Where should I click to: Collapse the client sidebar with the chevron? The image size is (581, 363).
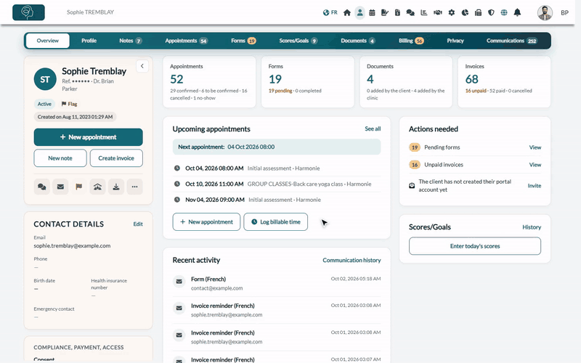[142, 66]
